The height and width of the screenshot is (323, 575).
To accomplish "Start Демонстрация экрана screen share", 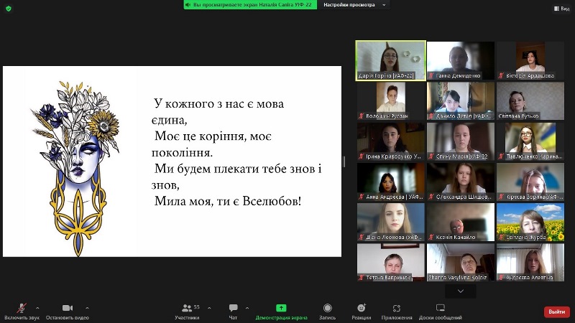I will click(281, 312).
